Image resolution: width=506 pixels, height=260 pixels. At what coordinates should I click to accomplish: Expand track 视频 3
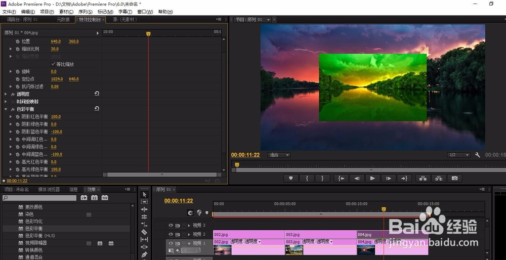(189, 226)
